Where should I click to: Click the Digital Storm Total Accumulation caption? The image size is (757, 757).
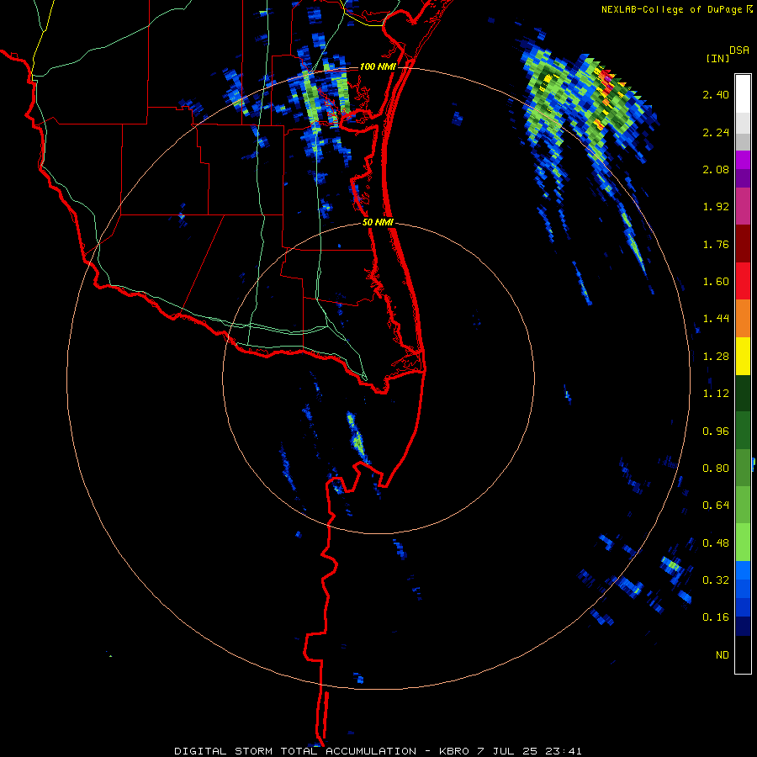pos(378,751)
